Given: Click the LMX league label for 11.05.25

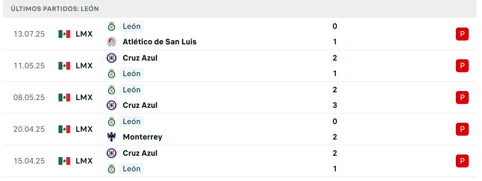Looking at the screenshot, I should 84,66.
